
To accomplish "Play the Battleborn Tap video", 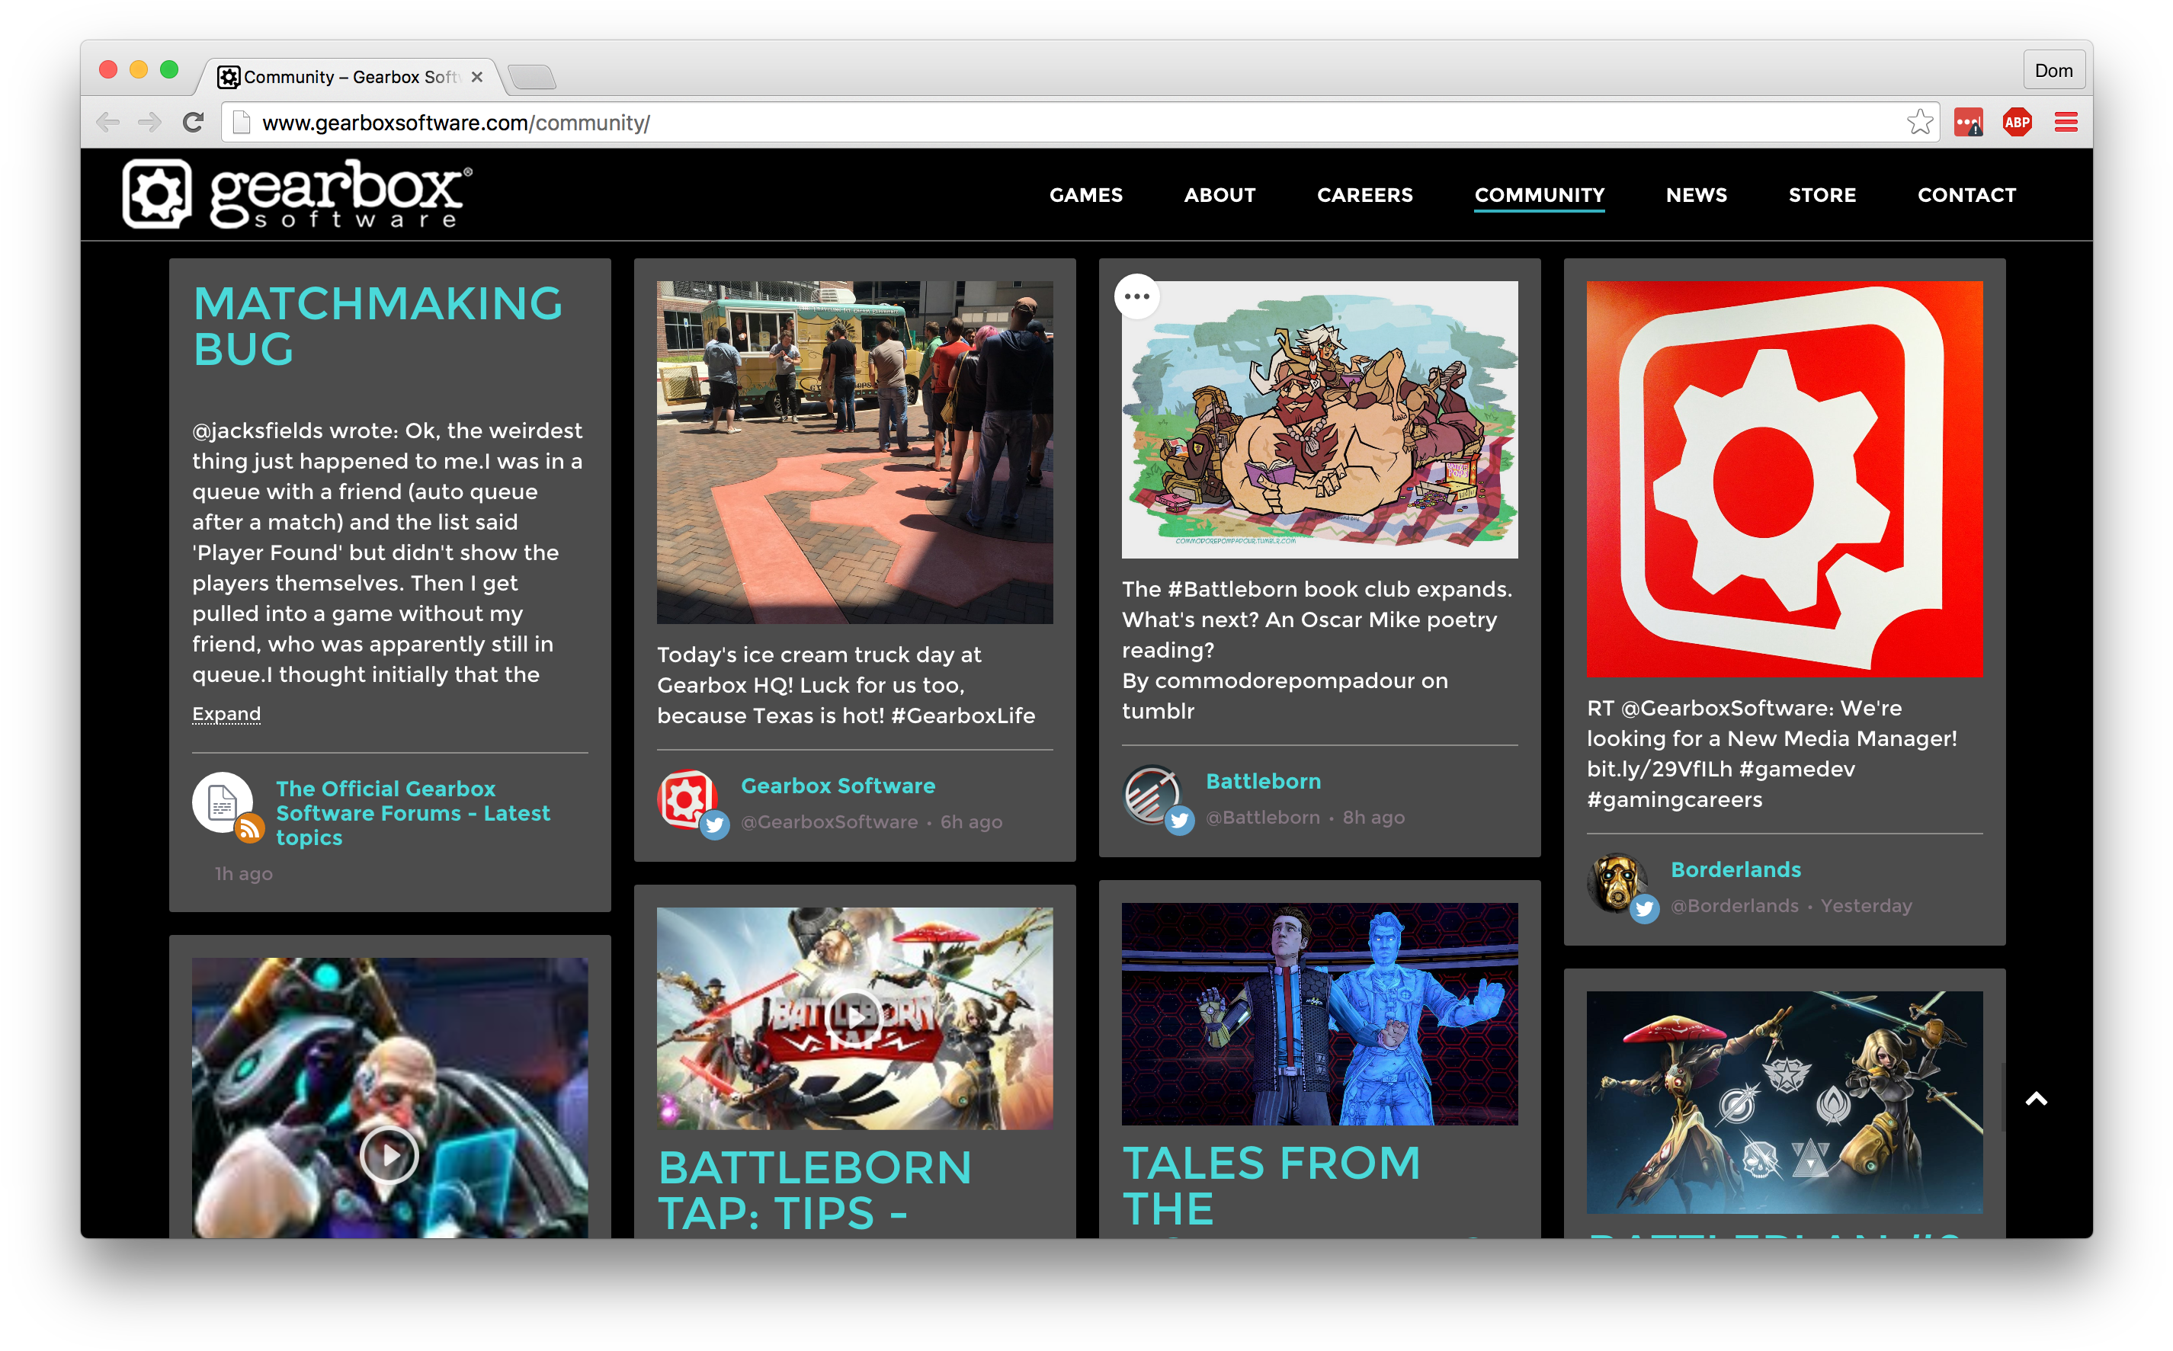I will pos(854,1016).
